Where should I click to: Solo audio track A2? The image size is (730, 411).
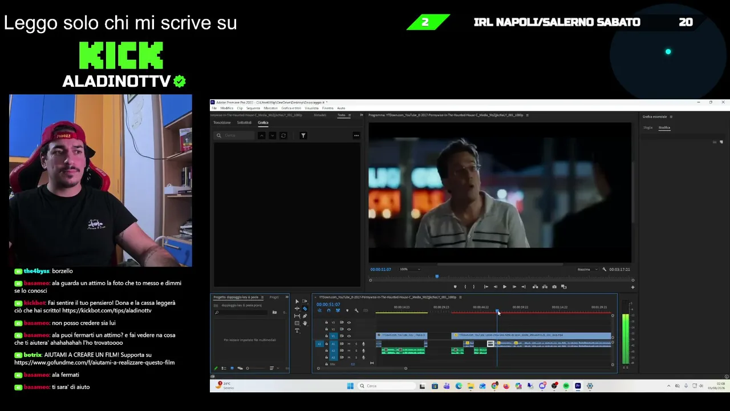pos(356,350)
